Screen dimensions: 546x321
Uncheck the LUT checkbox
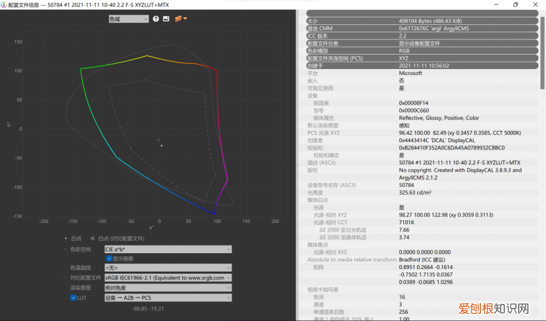(x=74, y=298)
